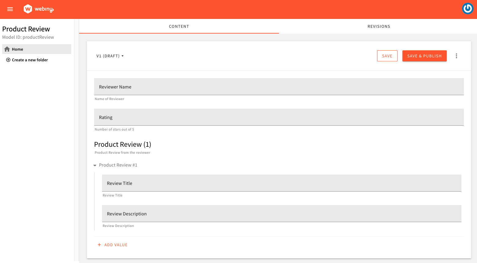The image size is (477, 263).
Task: Click the Review Description input
Action: [x=281, y=214]
